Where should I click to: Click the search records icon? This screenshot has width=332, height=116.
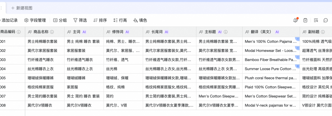tap(316, 20)
